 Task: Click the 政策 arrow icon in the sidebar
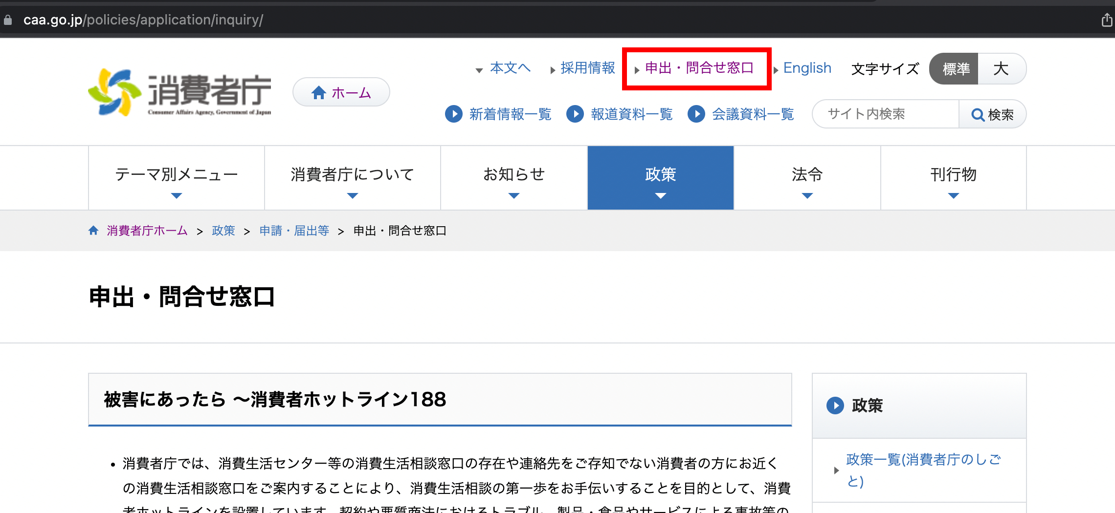(835, 406)
